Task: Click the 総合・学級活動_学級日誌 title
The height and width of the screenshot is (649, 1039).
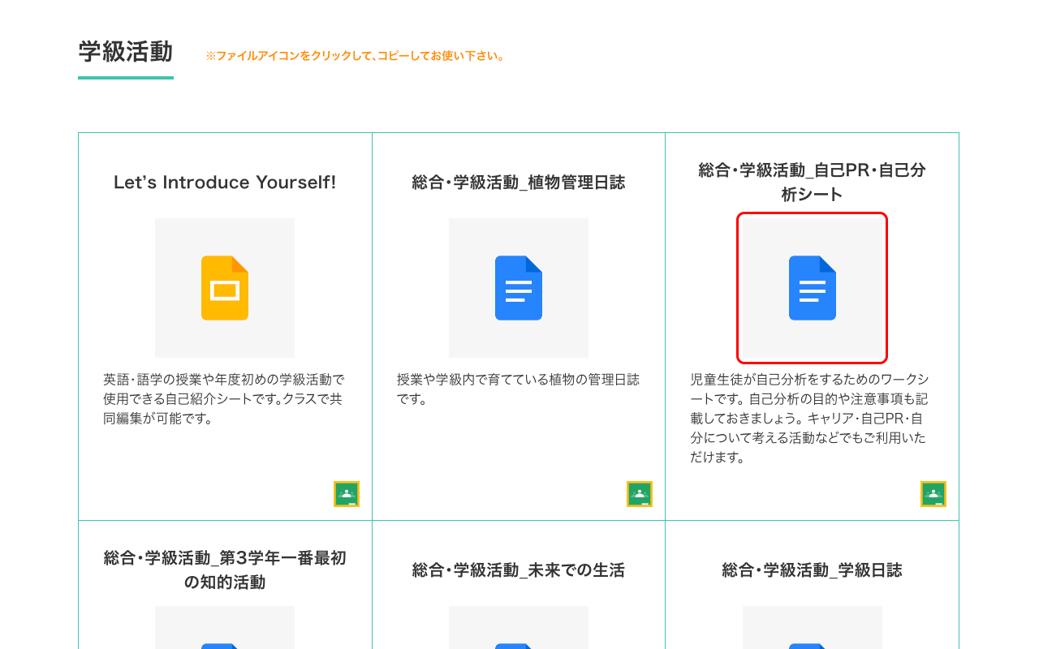Action: [x=813, y=570]
